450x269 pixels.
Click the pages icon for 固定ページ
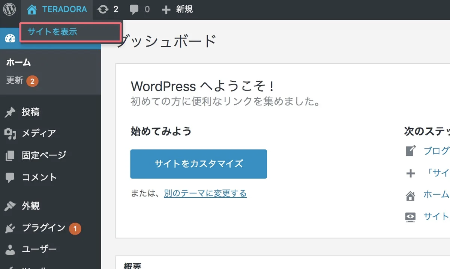pyautogui.click(x=10, y=155)
